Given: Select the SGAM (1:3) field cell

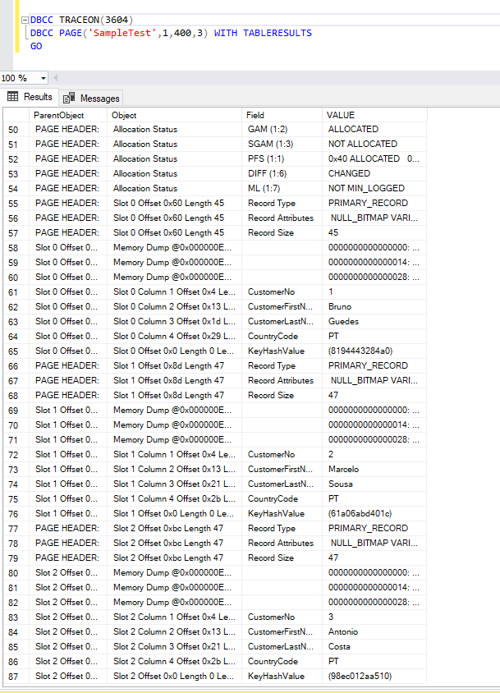Looking at the screenshot, I should coord(282,144).
